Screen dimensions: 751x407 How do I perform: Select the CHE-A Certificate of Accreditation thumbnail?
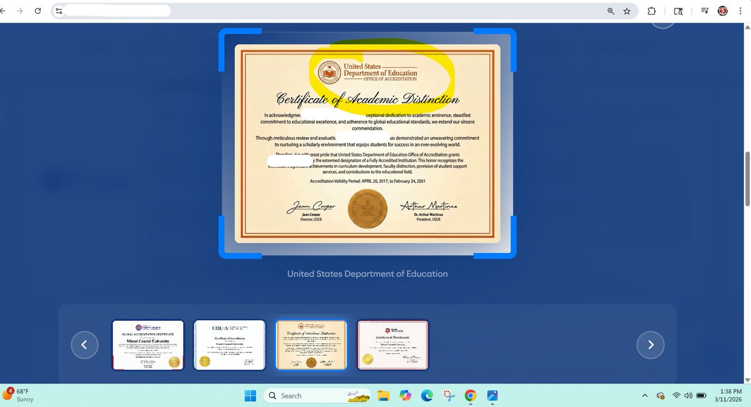click(x=230, y=345)
